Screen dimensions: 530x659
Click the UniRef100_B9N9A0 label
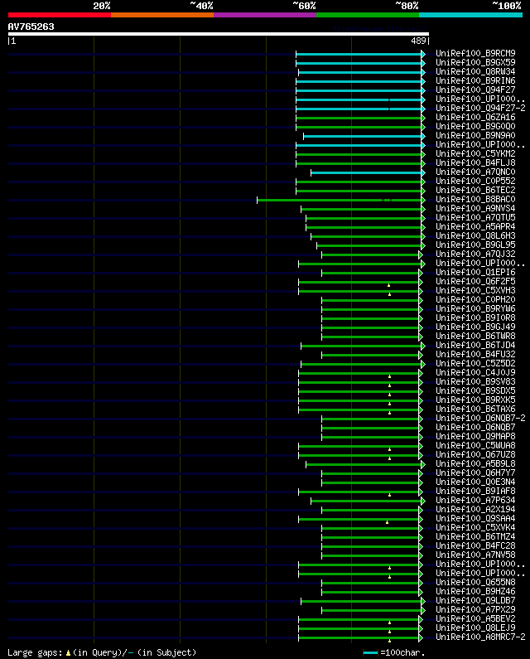(x=475, y=135)
